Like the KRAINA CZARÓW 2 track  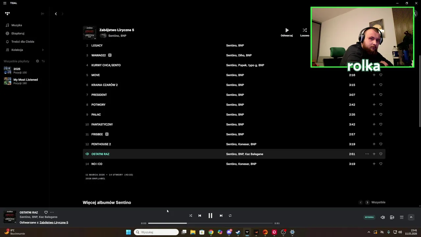click(381, 85)
